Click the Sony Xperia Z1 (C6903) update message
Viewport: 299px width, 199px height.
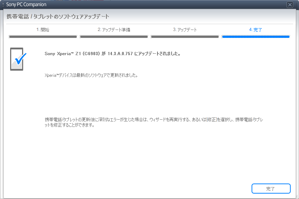coord(113,54)
